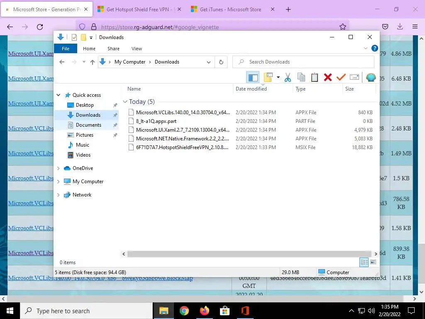
Task: Open the File tab in Explorer
Action: (66, 49)
